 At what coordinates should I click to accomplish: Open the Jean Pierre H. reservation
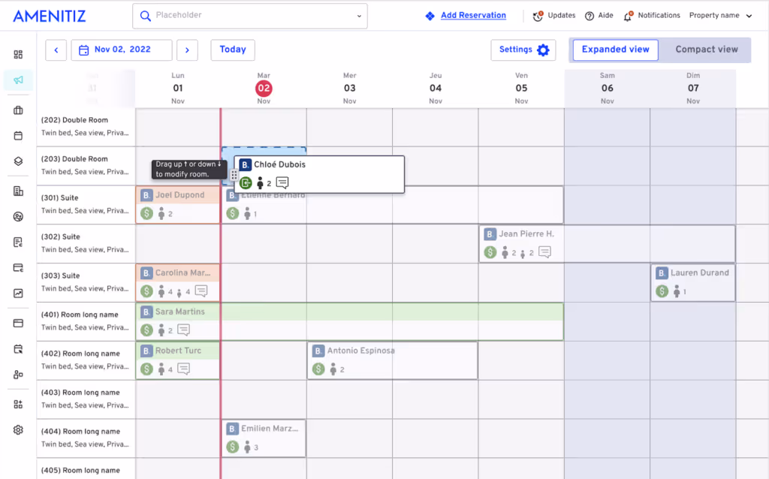click(x=607, y=244)
